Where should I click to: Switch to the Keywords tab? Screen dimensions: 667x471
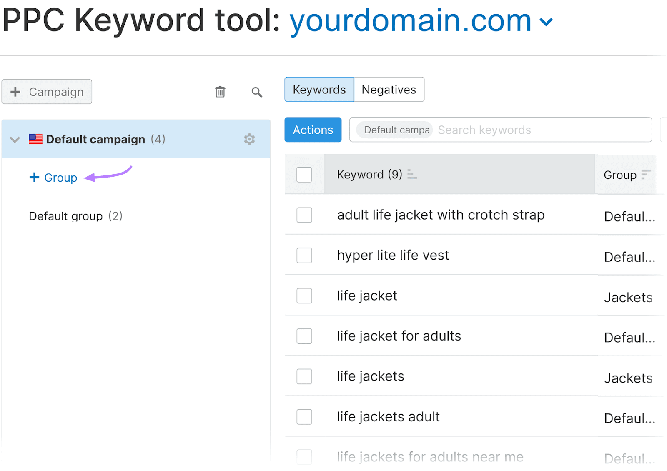(x=319, y=89)
